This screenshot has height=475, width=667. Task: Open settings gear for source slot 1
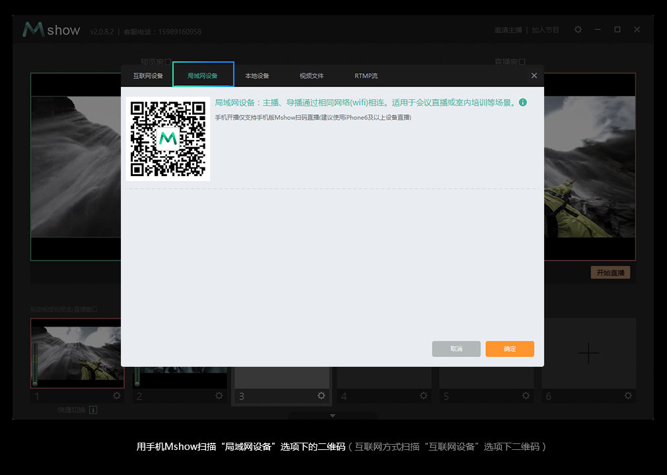point(116,396)
